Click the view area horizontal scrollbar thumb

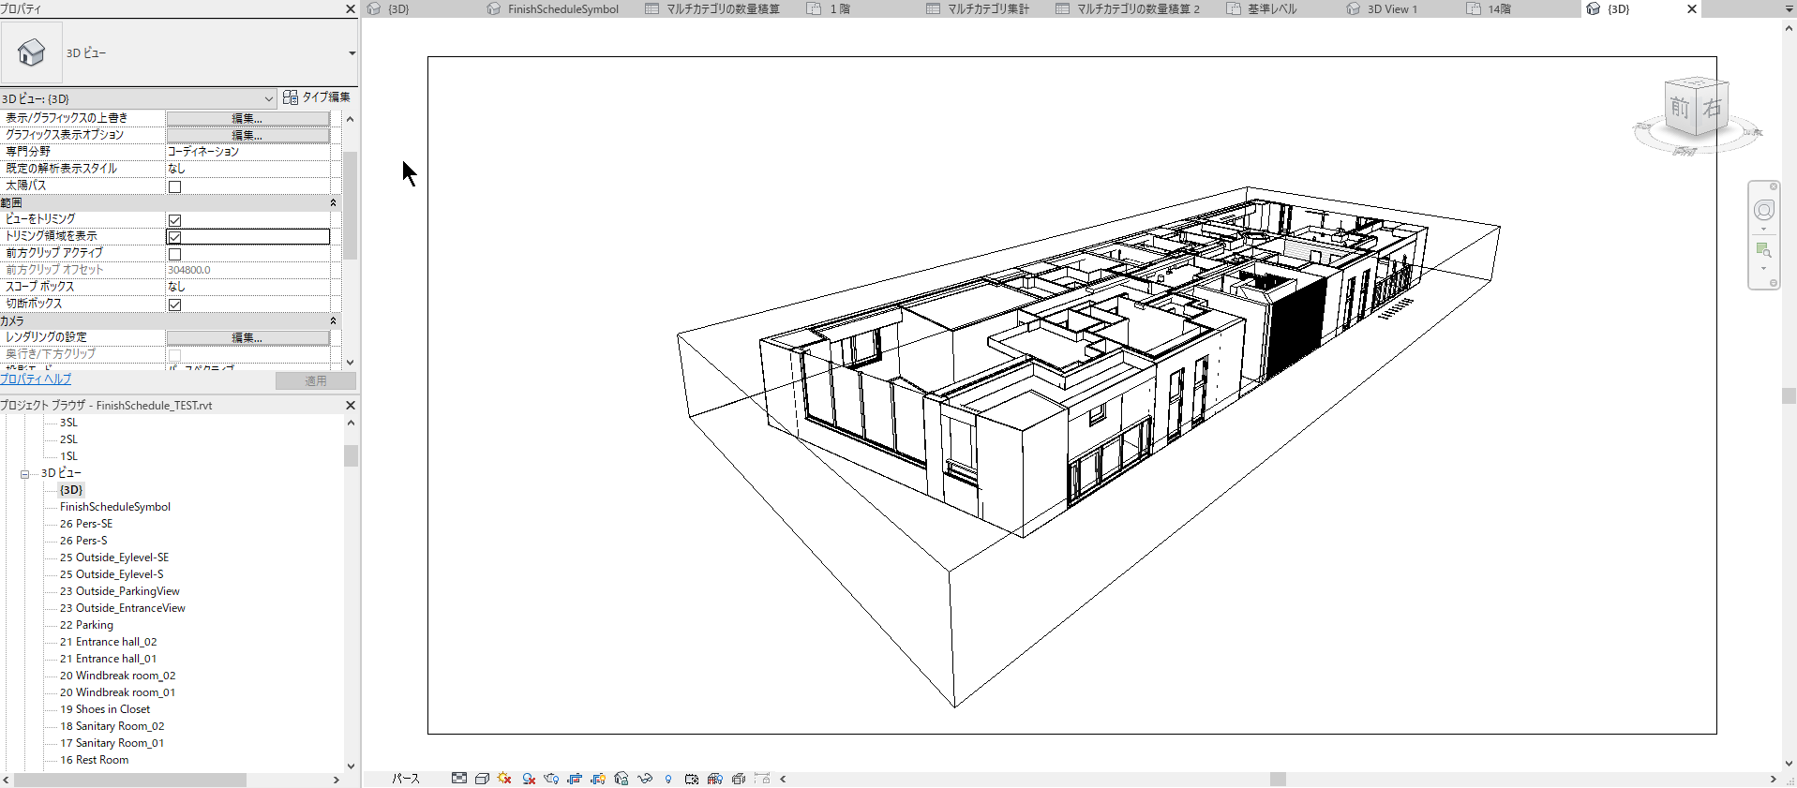1278,780
